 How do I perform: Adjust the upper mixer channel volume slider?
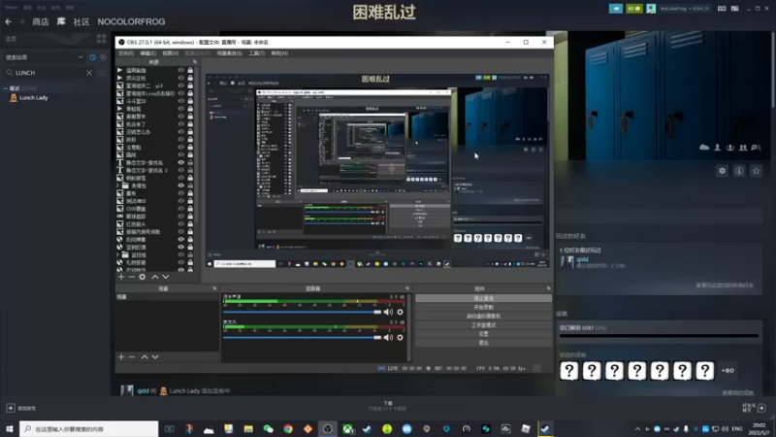tap(302, 312)
